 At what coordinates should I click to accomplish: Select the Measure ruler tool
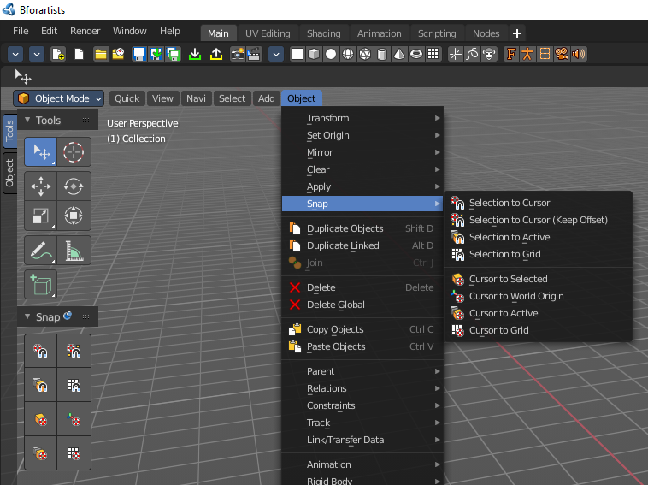74,251
